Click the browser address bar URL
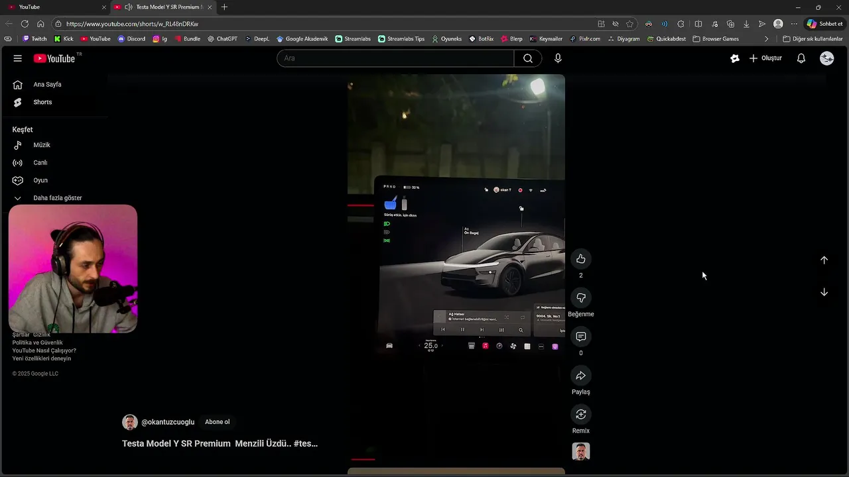Screen dimensions: 849x477 pyautogui.click(x=132, y=24)
